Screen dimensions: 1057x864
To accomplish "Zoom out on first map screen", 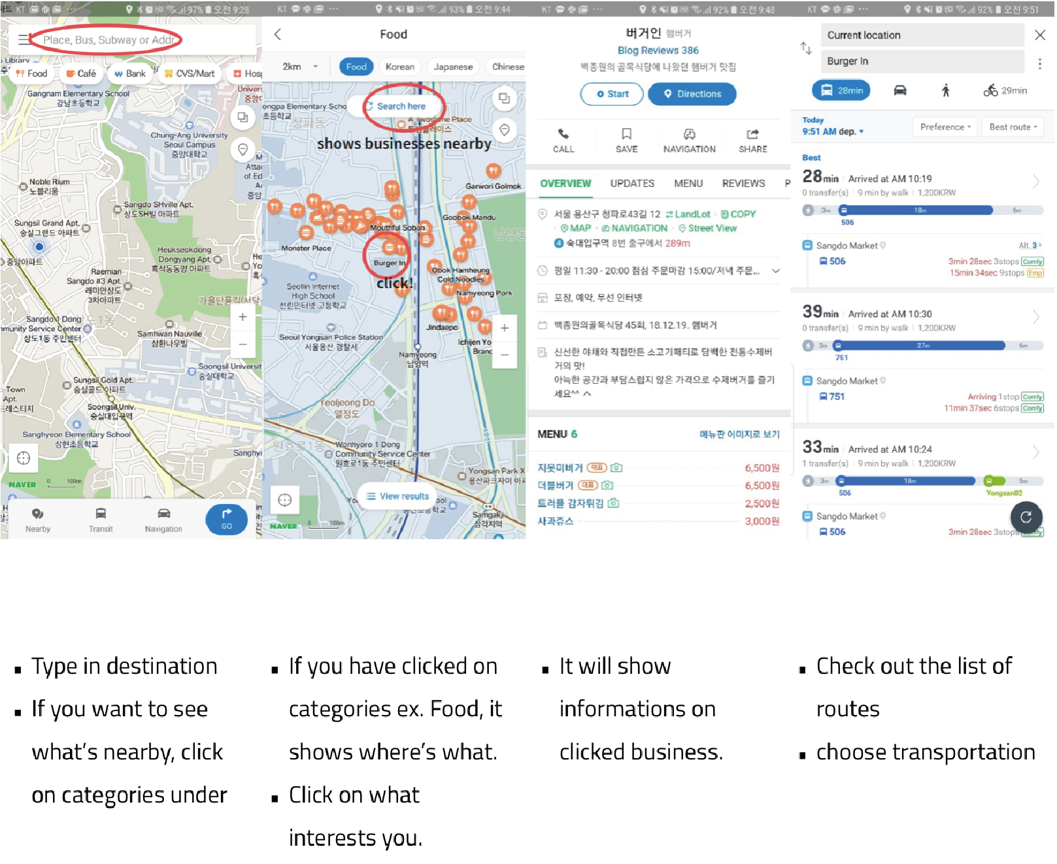I will (x=243, y=344).
